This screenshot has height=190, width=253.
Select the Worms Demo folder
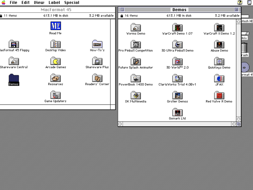(x=136, y=27)
